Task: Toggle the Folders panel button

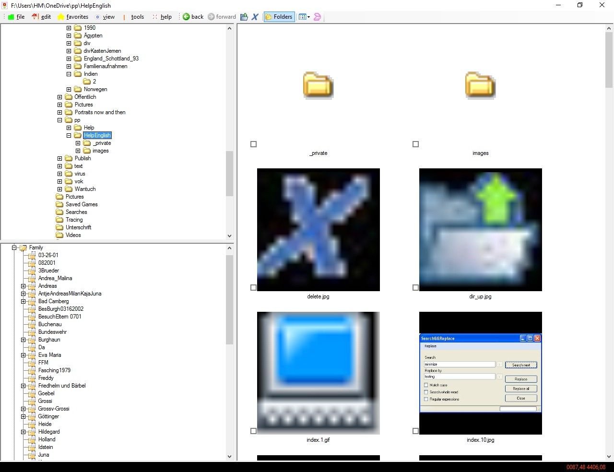Action: coord(279,16)
